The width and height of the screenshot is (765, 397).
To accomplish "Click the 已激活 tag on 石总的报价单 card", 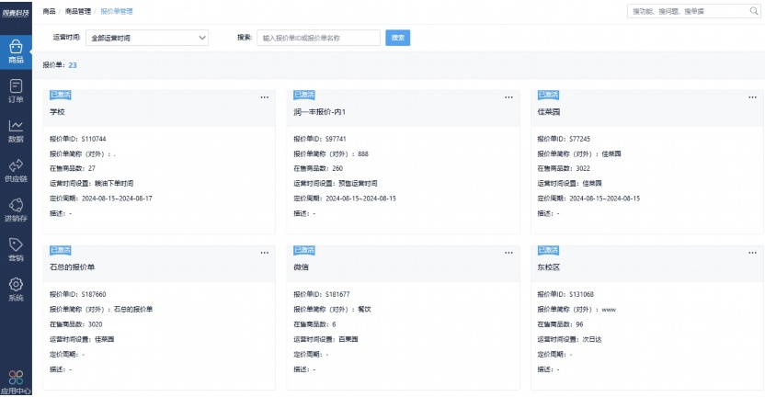I will (x=61, y=250).
